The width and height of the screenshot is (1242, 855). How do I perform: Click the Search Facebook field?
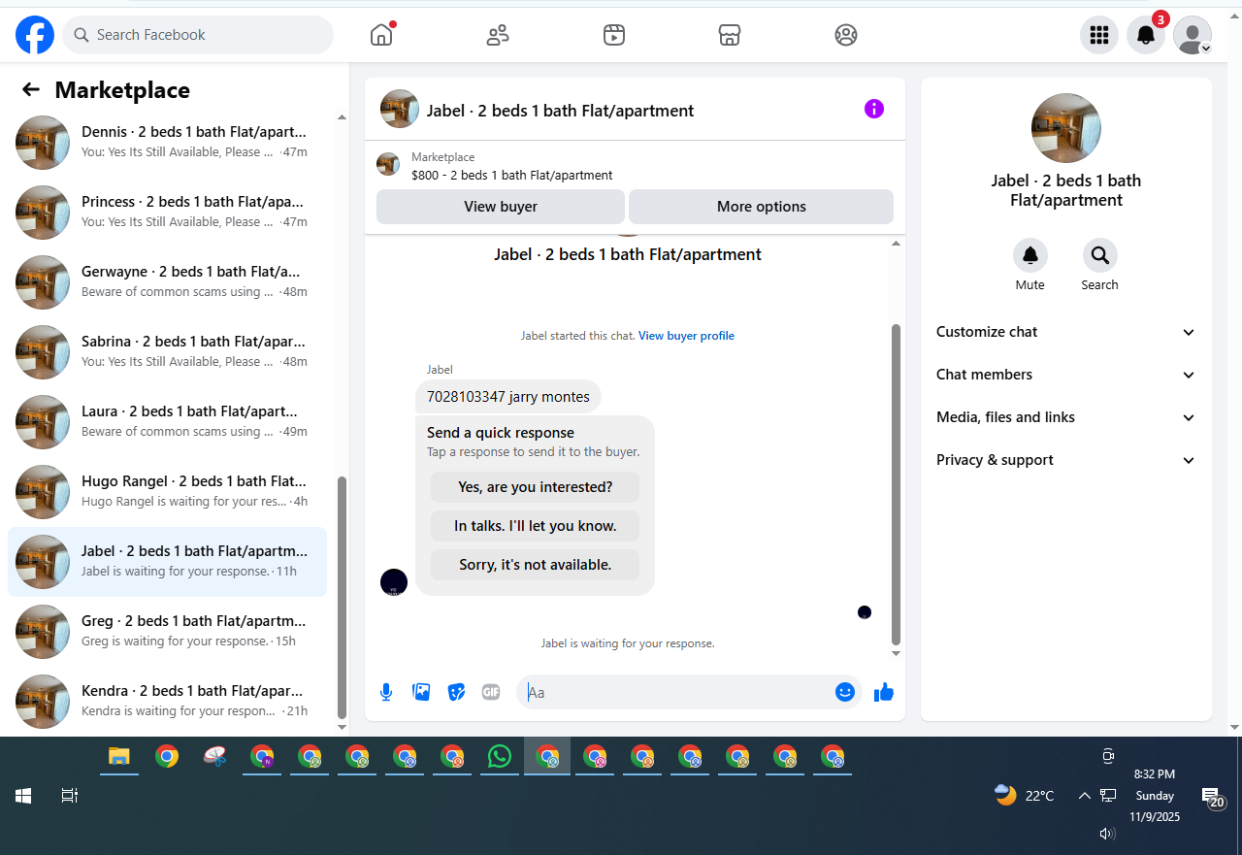tap(198, 35)
